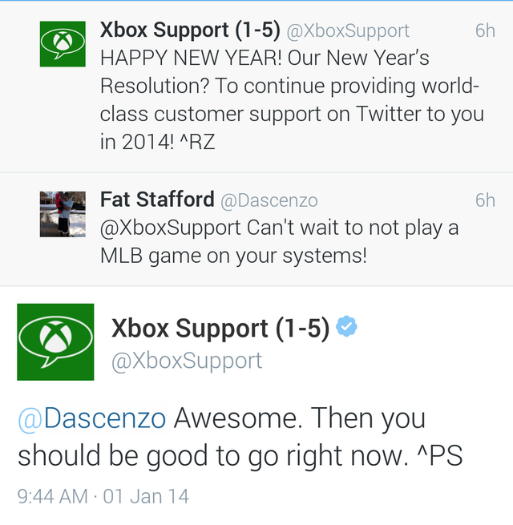Click the @XboxSupport mention in Fat Stafford's reply

coord(170,228)
